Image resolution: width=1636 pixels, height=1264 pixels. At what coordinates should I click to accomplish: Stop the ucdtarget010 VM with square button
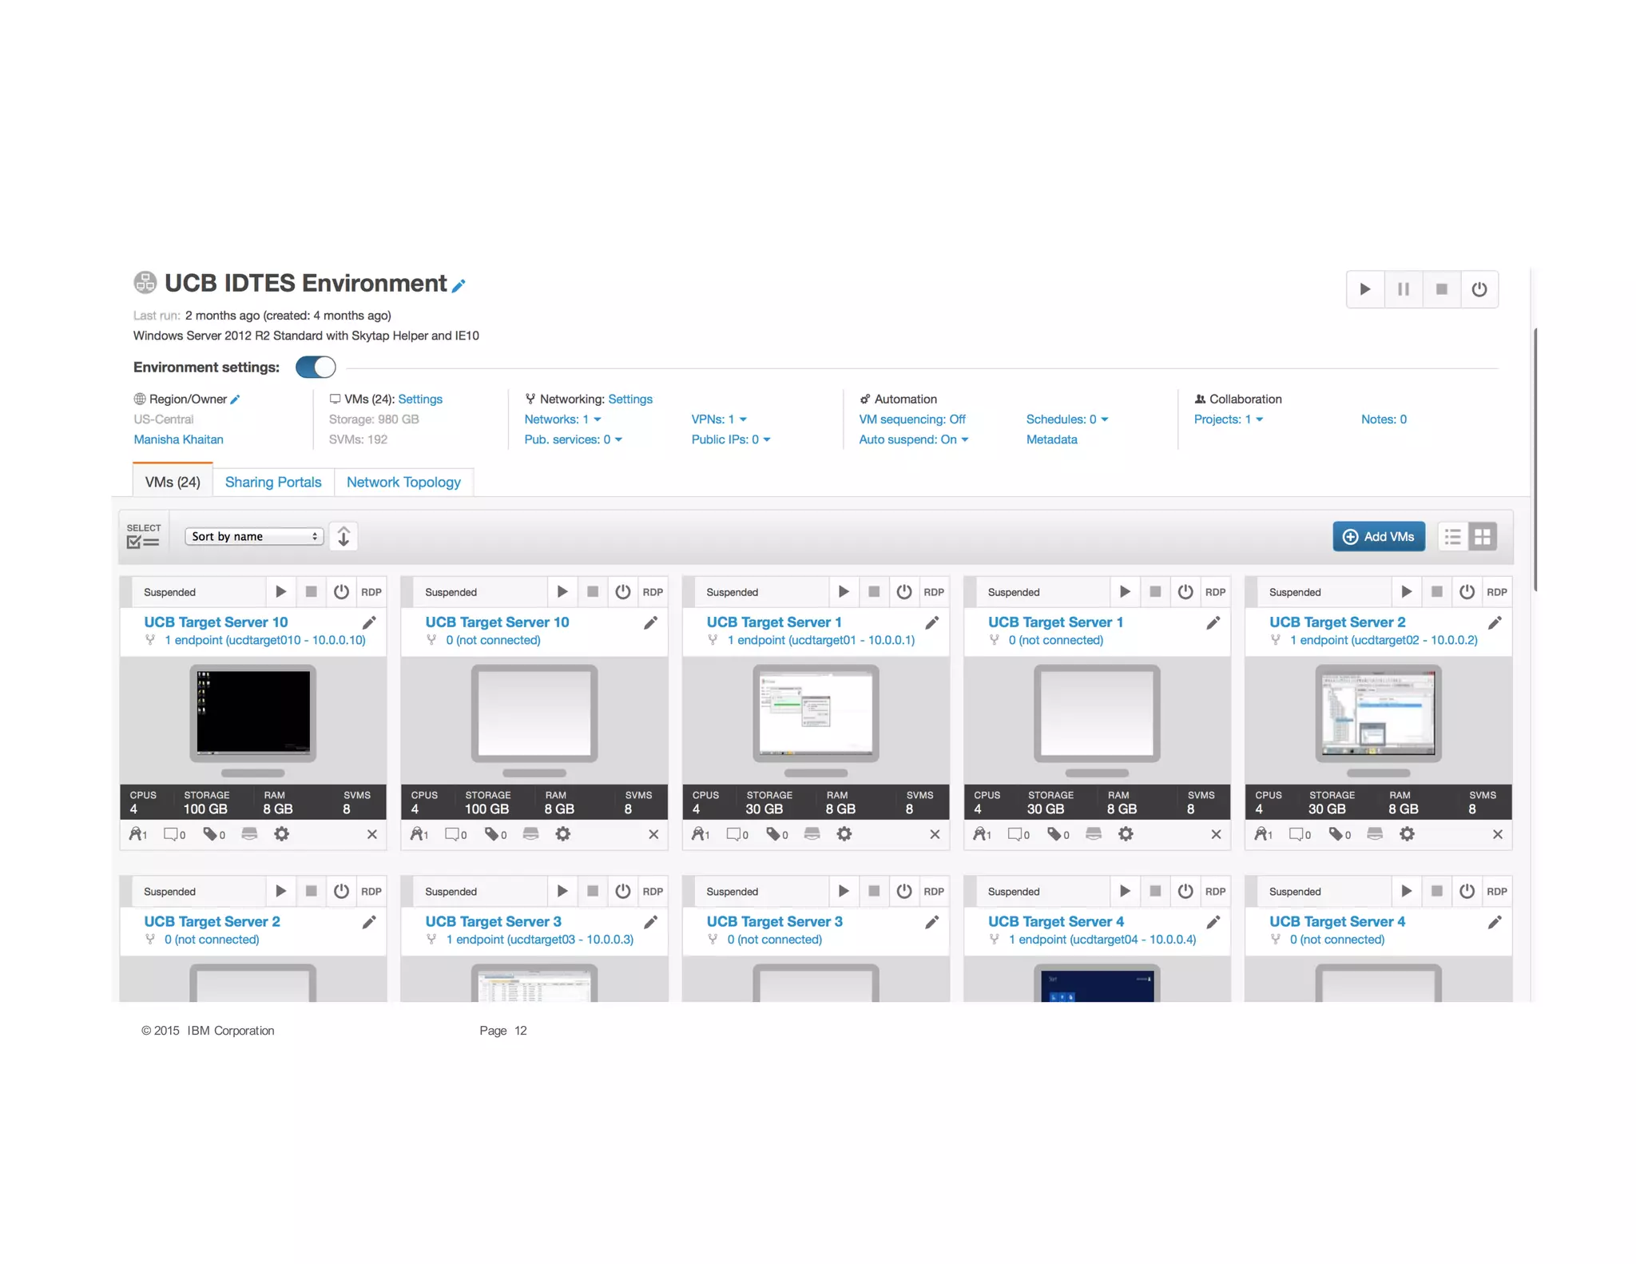[x=311, y=592]
